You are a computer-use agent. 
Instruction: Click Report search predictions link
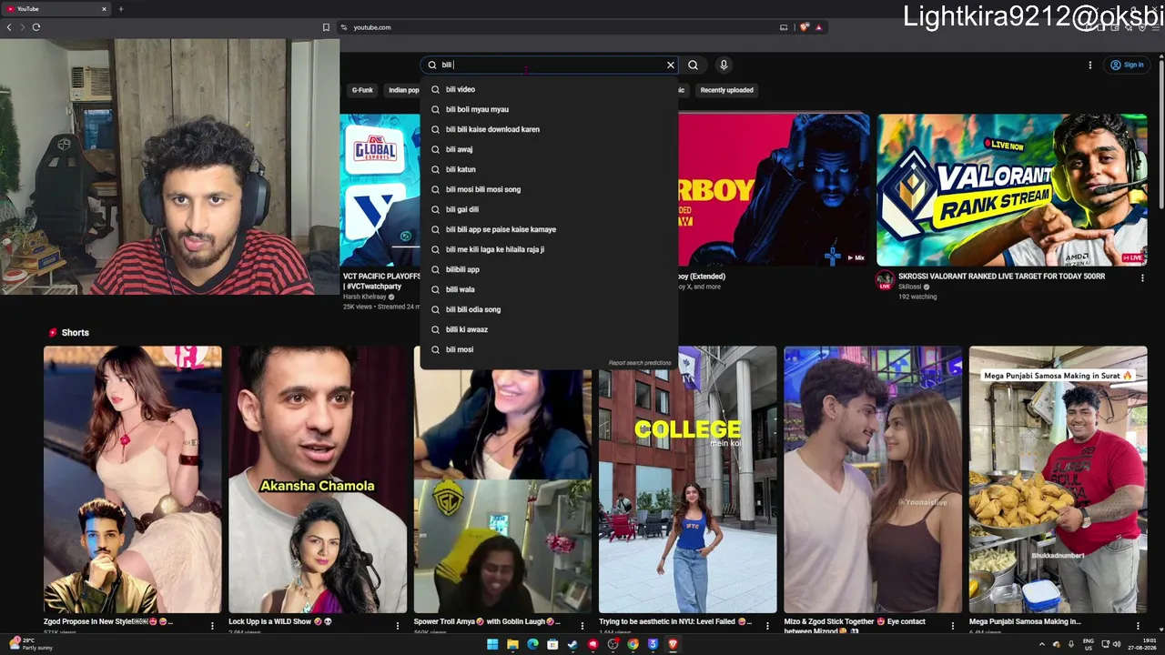[640, 363]
